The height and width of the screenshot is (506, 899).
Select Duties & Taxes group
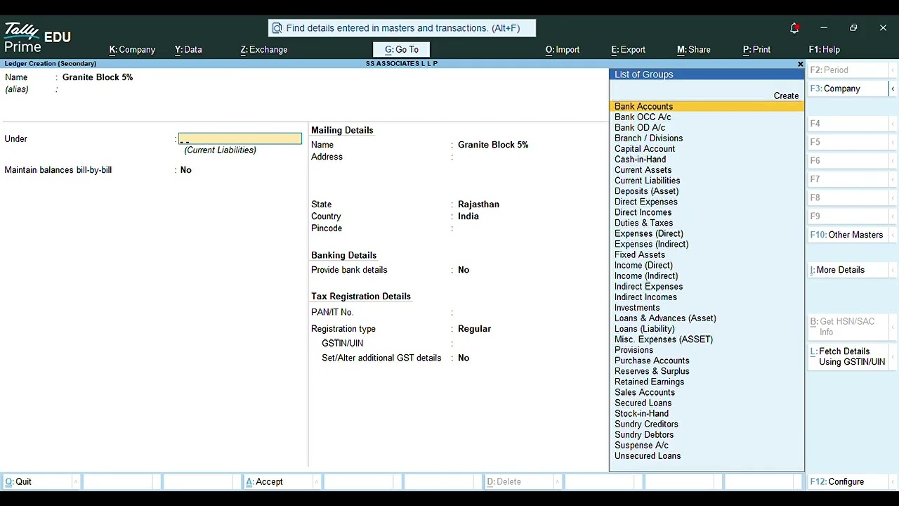click(x=707, y=223)
